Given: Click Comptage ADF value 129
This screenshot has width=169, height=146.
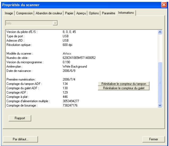Looking at the screenshot, I should 65,92.
